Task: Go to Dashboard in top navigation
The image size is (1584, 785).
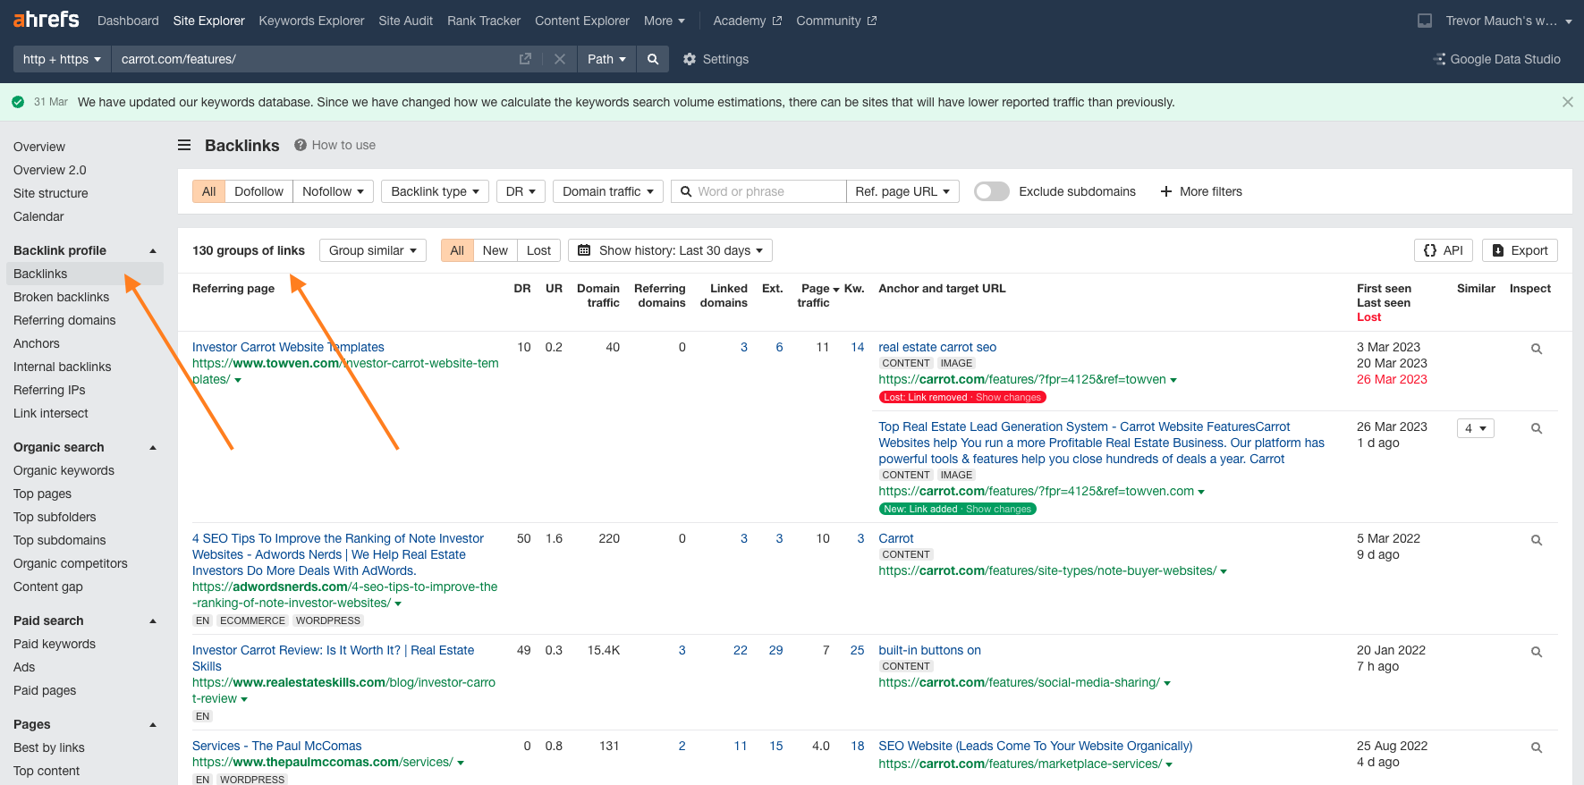Action: (x=128, y=21)
